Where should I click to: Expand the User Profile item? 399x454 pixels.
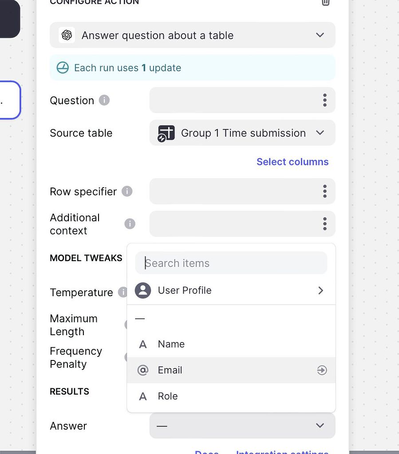coord(320,290)
